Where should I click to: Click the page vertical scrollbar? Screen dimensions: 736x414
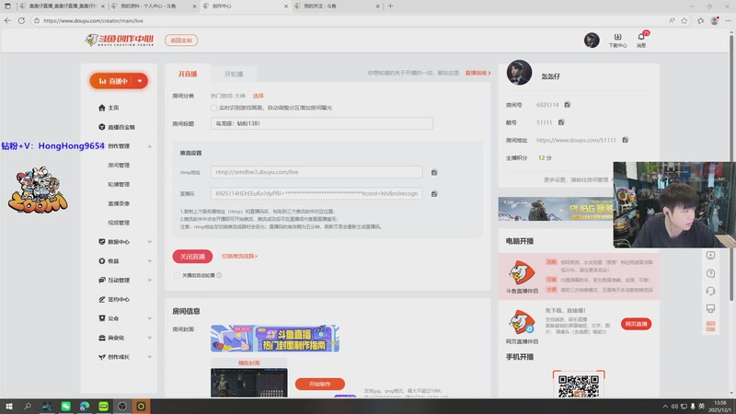731,169
